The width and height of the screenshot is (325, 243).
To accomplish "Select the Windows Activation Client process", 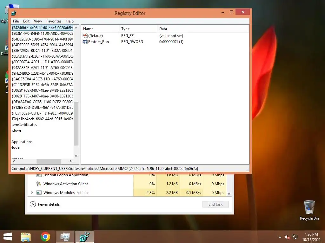I will tap(66, 184).
